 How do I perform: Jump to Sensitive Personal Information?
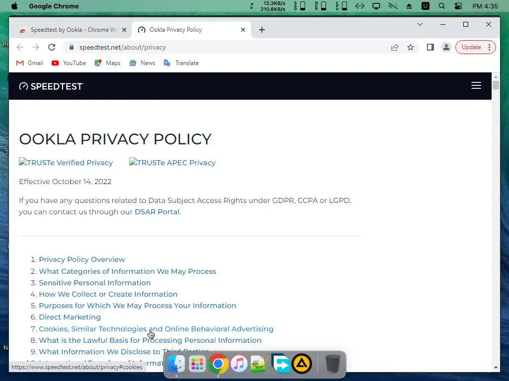95,283
